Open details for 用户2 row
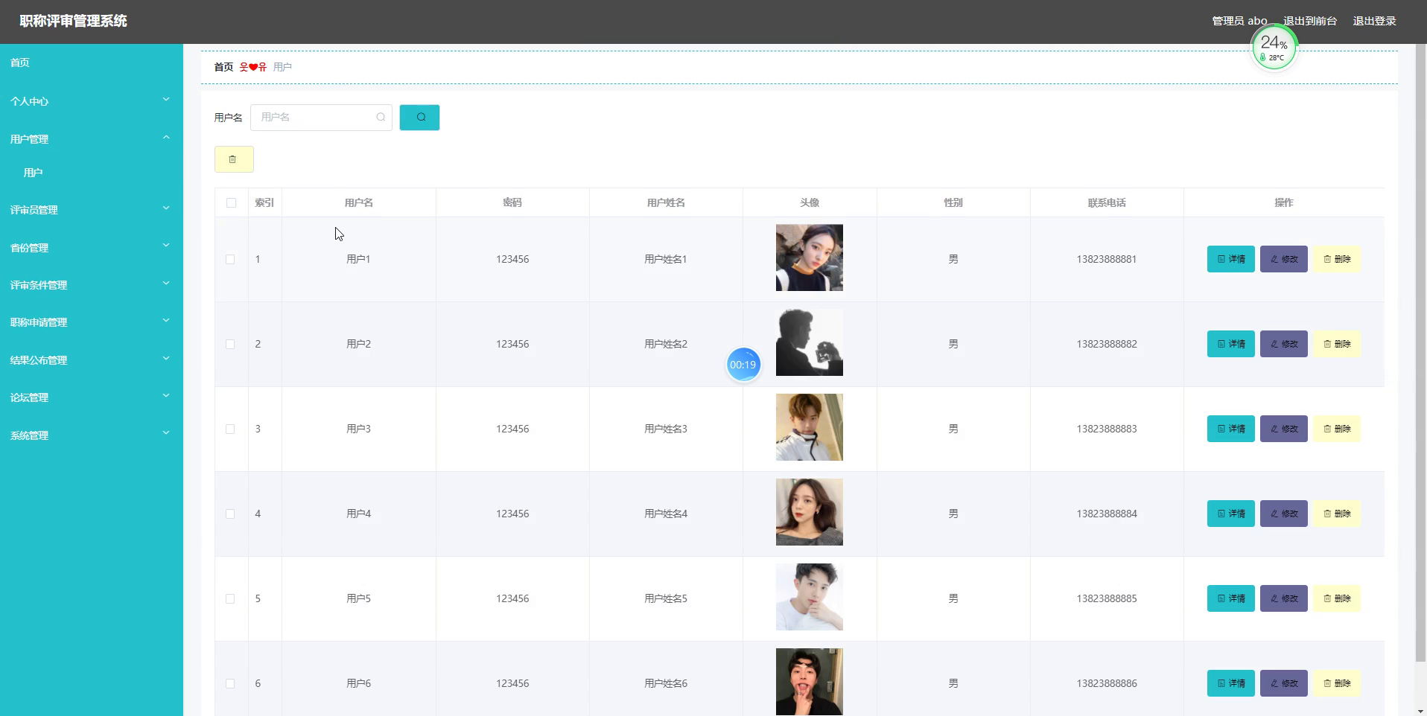 (x=1230, y=344)
